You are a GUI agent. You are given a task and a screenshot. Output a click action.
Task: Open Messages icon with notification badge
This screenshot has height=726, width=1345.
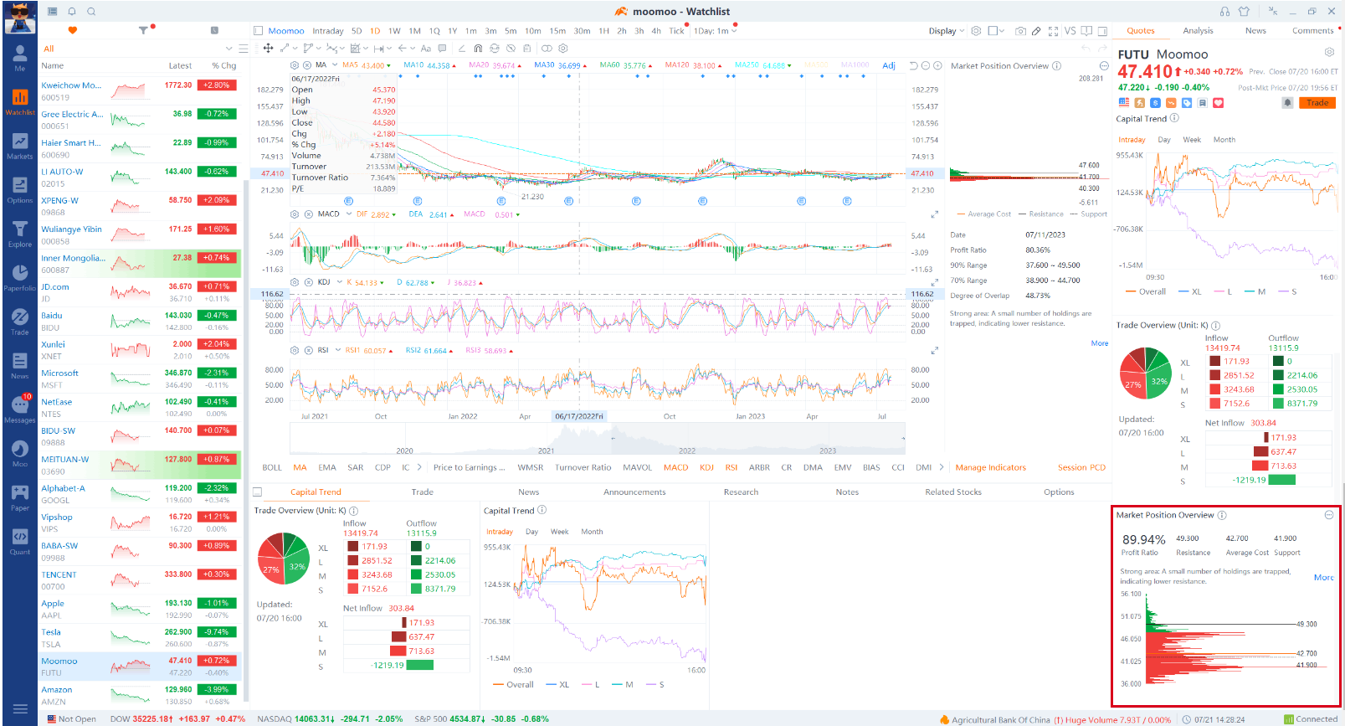click(x=19, y=409)
